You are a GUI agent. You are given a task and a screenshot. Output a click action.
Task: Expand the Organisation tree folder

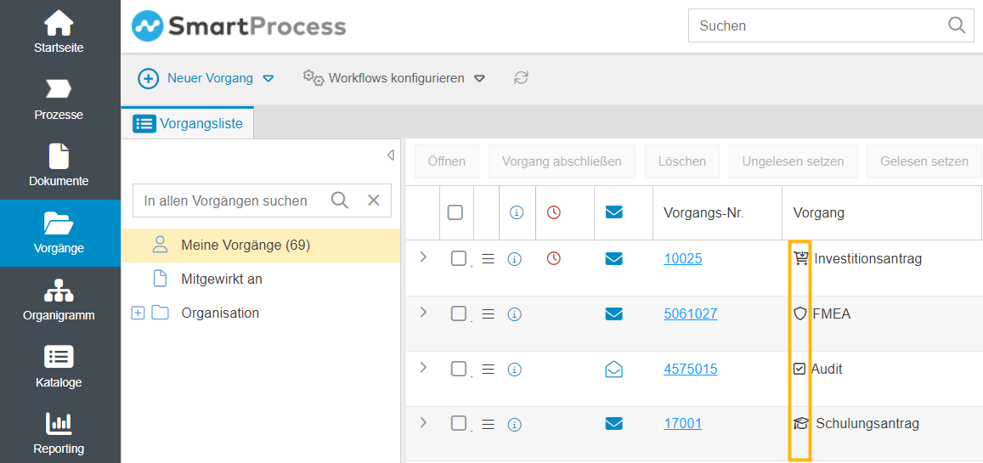pyautogui.click(x=138, y=313)
